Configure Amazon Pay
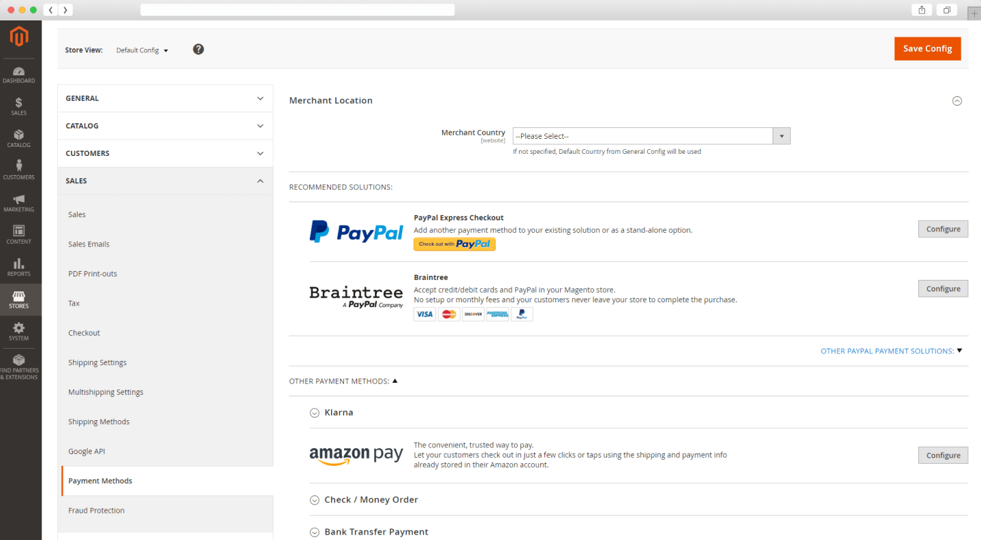Screen dimensions: 981x540 (943, 456)
